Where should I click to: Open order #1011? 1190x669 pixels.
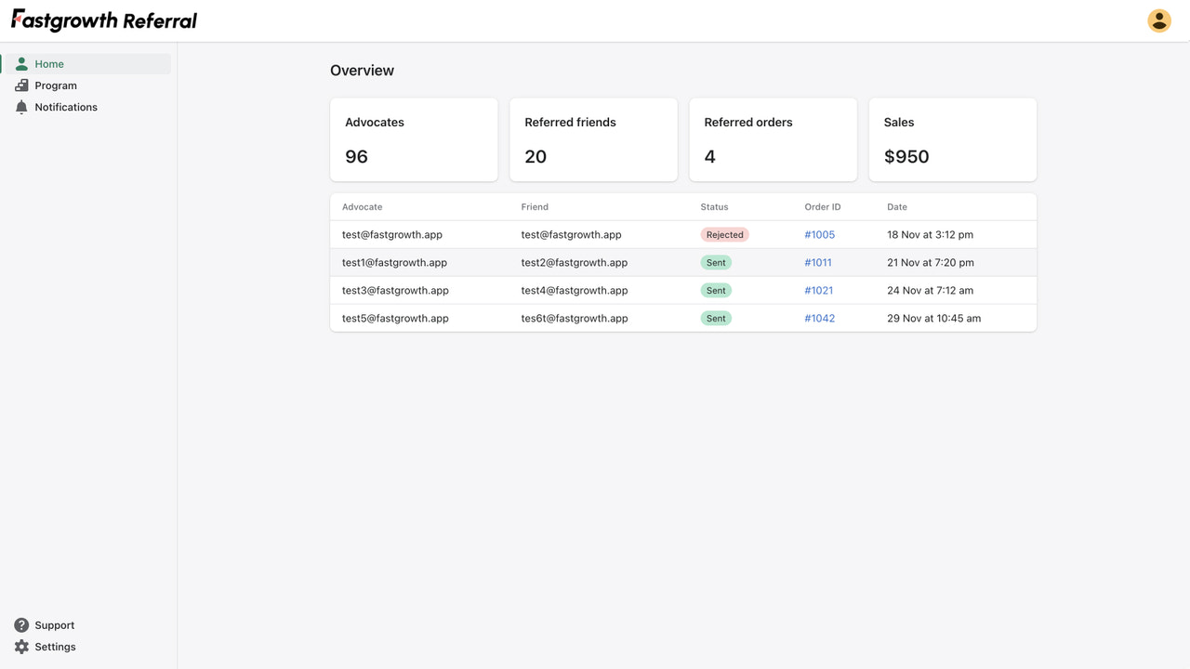tap(817, 262)
